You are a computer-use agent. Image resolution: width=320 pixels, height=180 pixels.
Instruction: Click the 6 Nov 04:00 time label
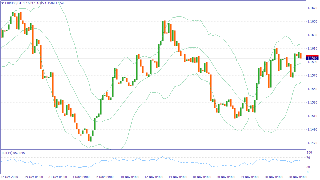point(106,177)
